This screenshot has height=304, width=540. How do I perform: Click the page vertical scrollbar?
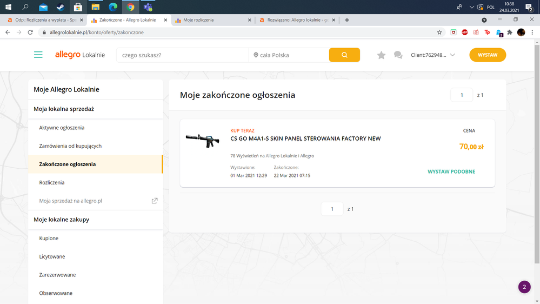(x=537, y=154)
